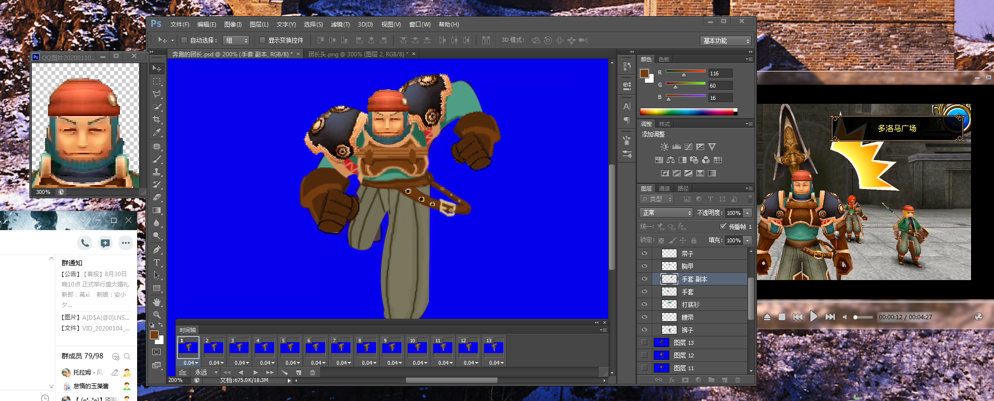Image resolution: width=994 pixels, height=401 pixels.
Task: Select the Hand tool
Action: coord(157,302)
